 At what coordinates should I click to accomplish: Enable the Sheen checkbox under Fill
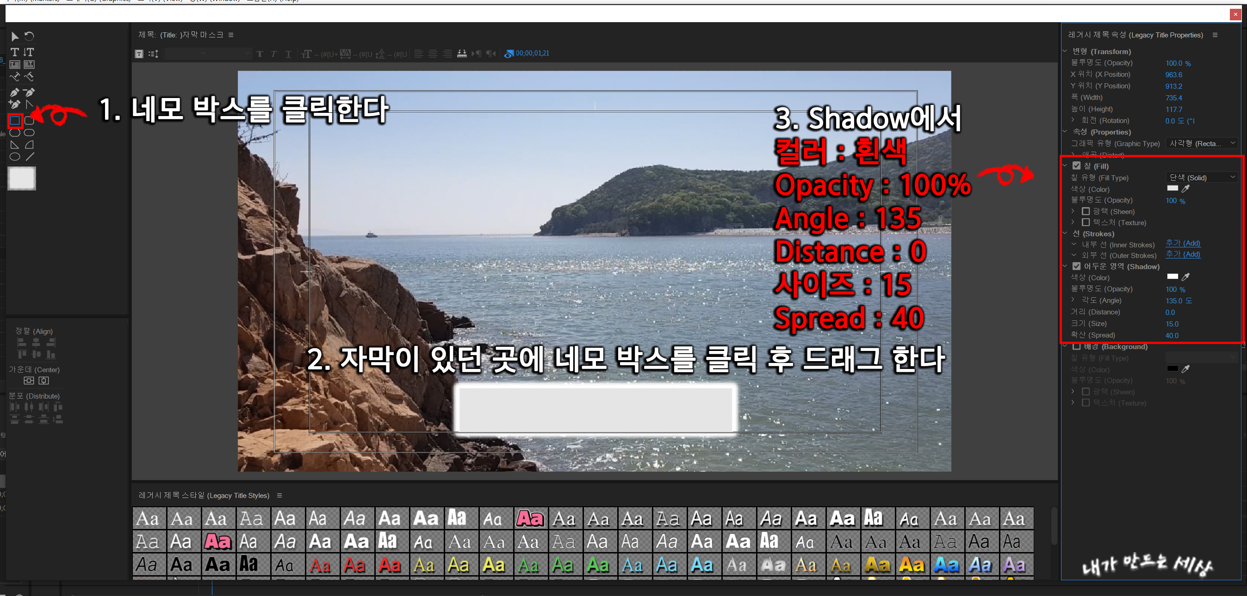click(x=1086, y=211)
